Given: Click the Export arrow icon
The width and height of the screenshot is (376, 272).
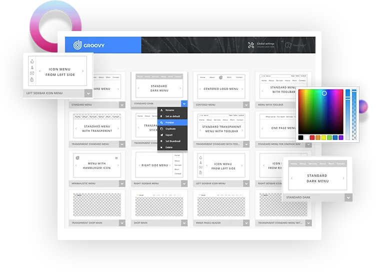Looking at the screenshot, I should tap(161, 135).
